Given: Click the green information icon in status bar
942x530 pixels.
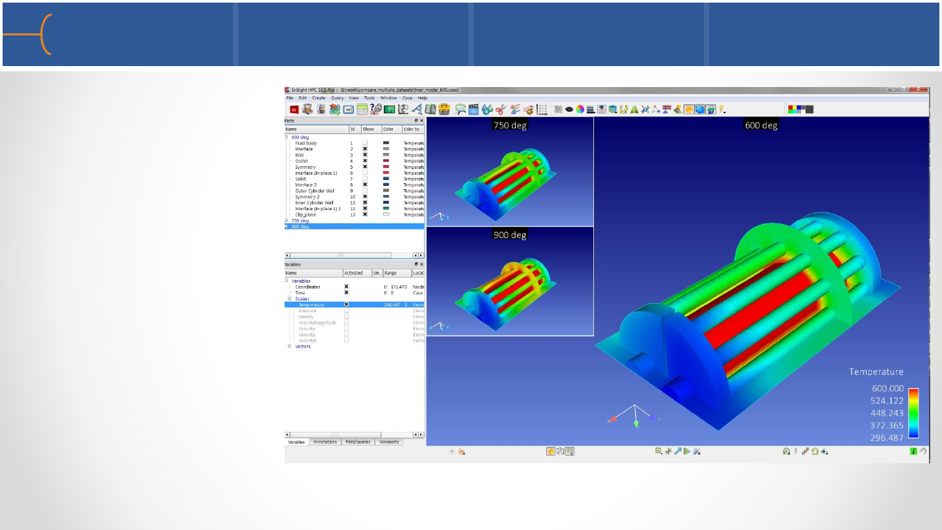Looking at the screenshot, I should click(913, 451).
